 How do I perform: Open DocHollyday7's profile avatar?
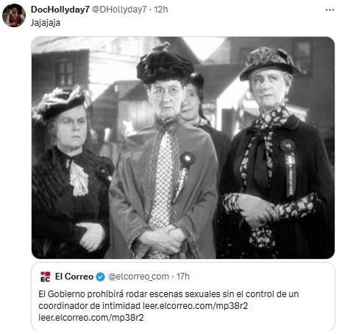tap(14, 15)
